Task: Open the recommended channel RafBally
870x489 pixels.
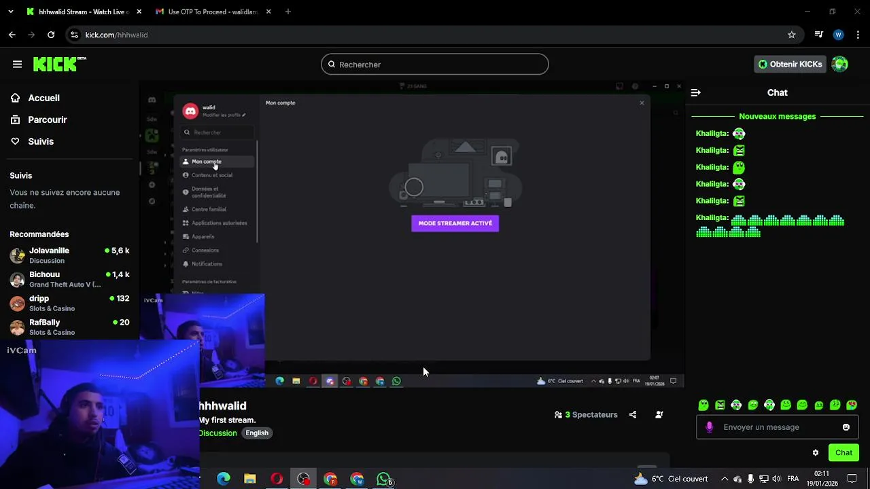Action: [69, 327]
